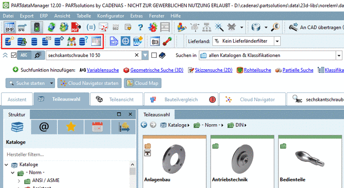This screenshot has width=344, height=188.
Task: Click the Suche starten button
Action: [27, 83]
